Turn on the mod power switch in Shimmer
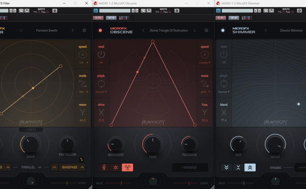 [x=224, y=54]
